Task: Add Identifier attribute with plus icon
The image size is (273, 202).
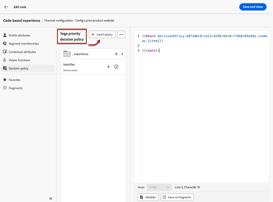Action: pos(108,67)
